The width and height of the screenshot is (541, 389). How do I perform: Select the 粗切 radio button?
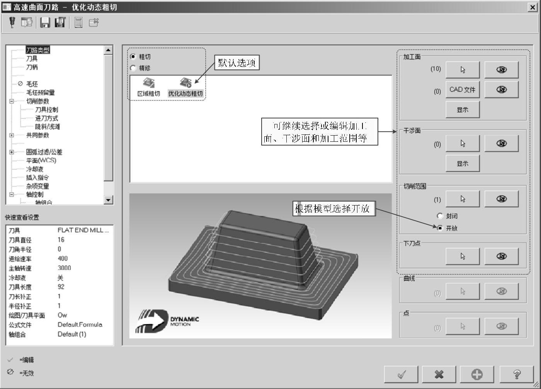[133, 57]
